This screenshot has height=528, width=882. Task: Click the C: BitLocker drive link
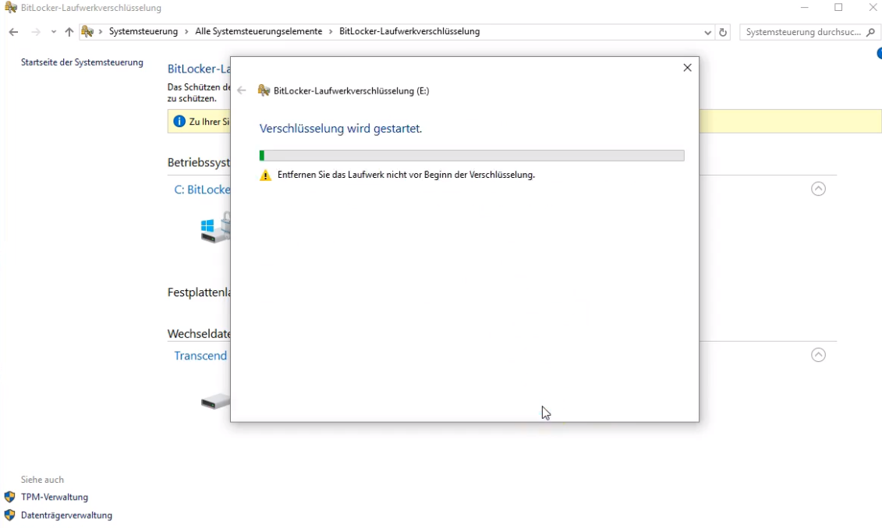point(202,190)
